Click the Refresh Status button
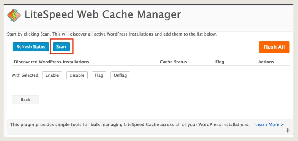Image resolution: width=298 pixels, height=141 pixels. point(31,47)
